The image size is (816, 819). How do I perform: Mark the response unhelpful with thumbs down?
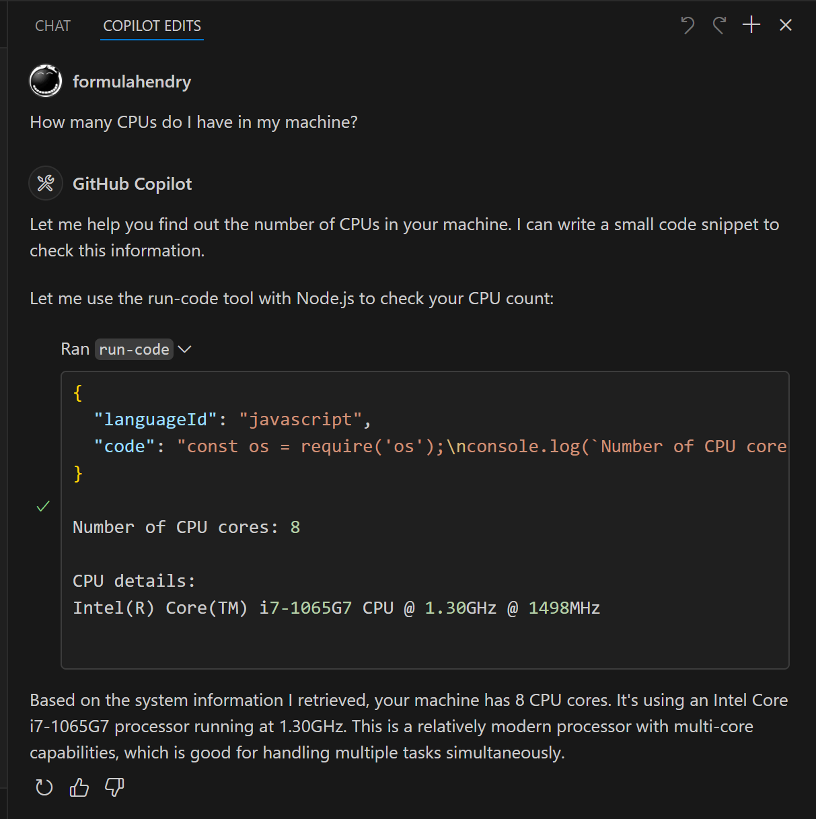pos(114,787)
